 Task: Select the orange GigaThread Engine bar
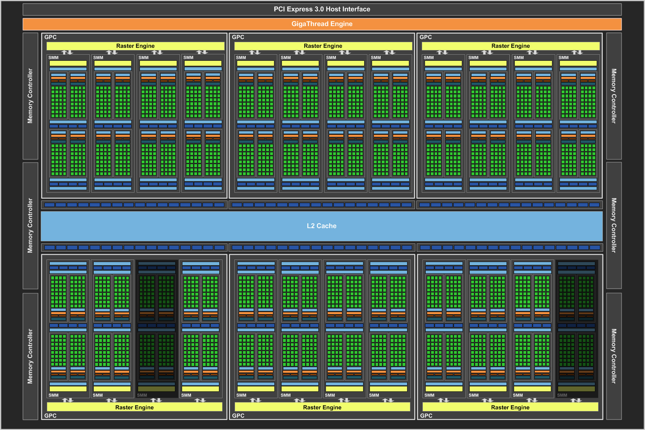tap(322, 24)
